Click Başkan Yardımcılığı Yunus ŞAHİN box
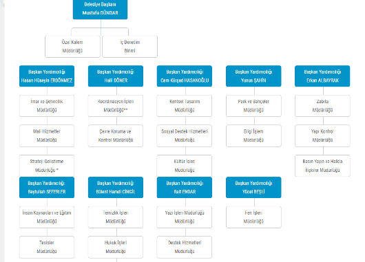Image resolution: width=365 pixels, height=262 pixels. tap(253, 76)
